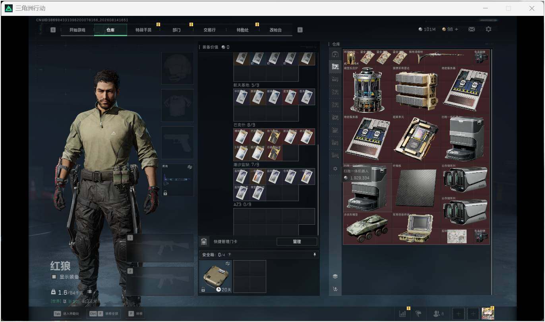Open the warehouse sidebar gear icon
Screen dimensions: 545x322
tap(335, 169)
